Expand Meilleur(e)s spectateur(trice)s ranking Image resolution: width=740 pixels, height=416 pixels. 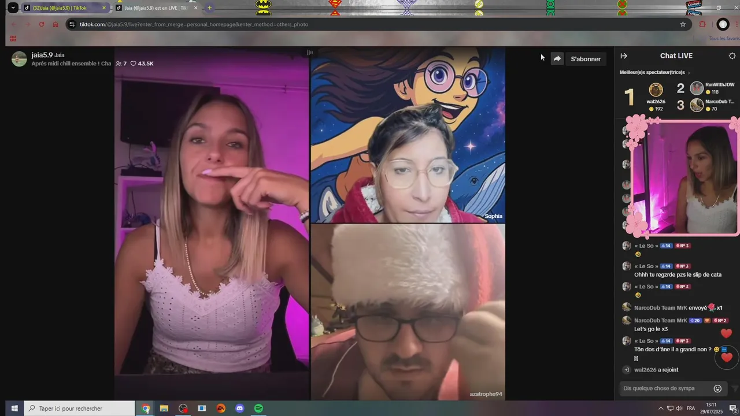coord(655,72)
